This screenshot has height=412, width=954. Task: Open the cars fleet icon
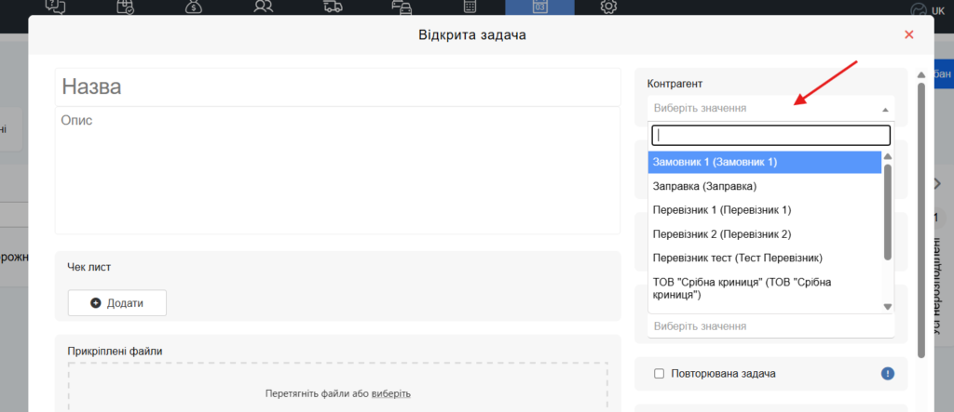[x=402, y=7]
